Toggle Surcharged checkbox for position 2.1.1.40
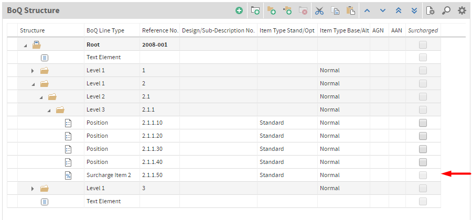The width and height of the screenshot is (472, 220). point(423,162)
